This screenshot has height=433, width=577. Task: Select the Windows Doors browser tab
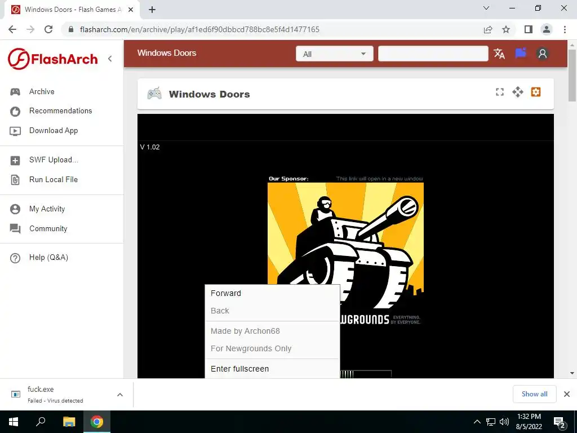point(72,10)
